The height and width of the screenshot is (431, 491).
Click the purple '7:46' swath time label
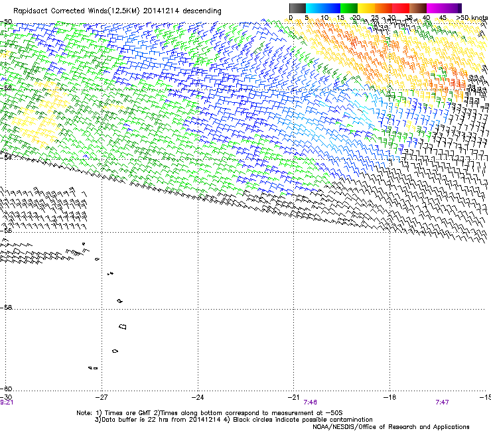pyautogui.click(x=310, y=402)
